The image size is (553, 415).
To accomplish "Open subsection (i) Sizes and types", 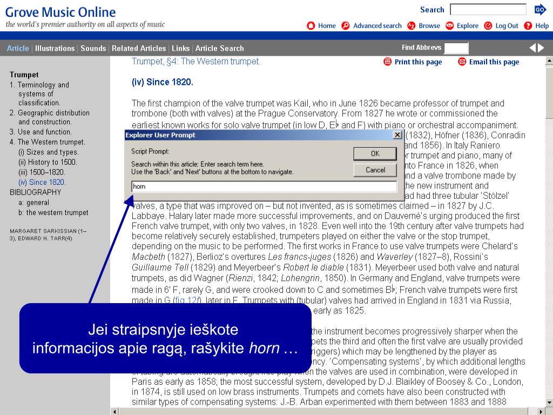I will [x=48, y=152].
